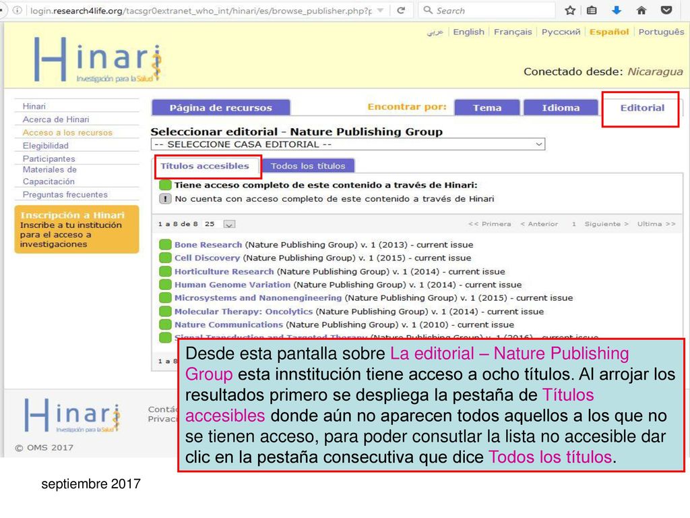Viewport: 690px width, 518px height.
Task: Open Preguntas frecuentes link
Action: point(65,195)
